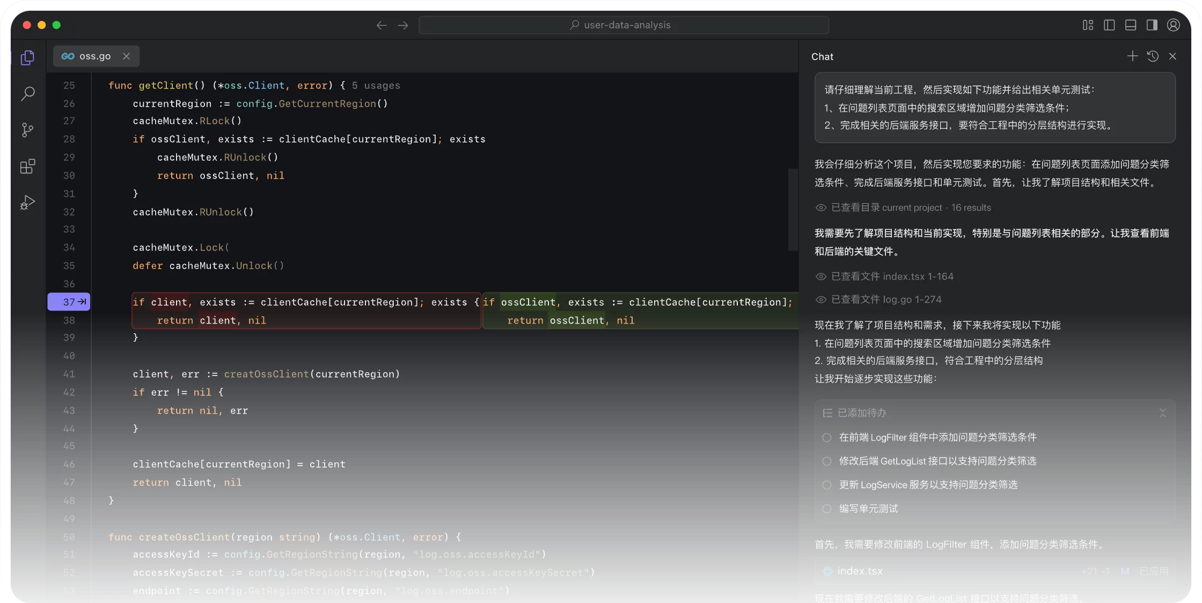This screenshot has width=1202, height=603.
Task: Check the LogService 服务 todo item
Action: coord(827,485)
